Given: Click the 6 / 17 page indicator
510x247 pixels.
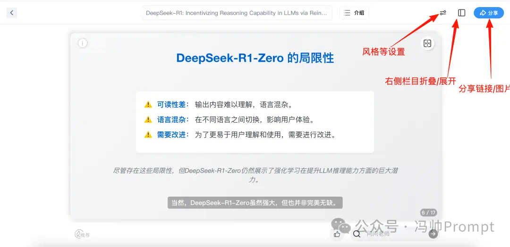Looking at the screenshot, I should 428,213.
